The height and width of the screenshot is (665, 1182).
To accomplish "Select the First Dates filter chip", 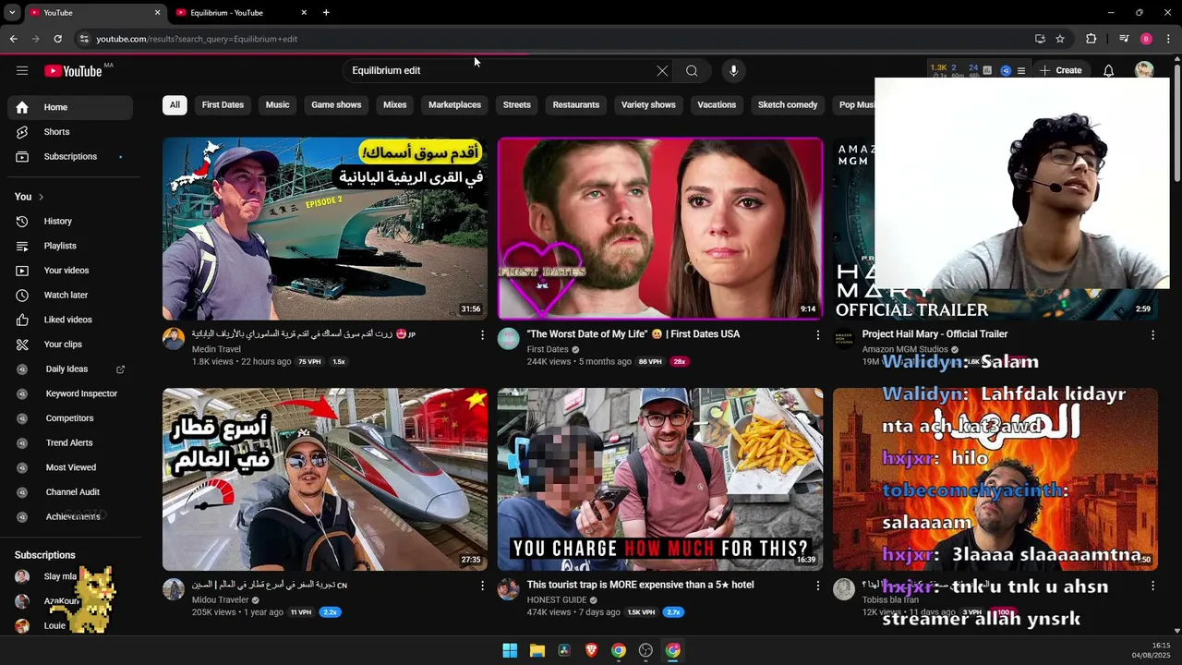I will (x=223, y=105).
